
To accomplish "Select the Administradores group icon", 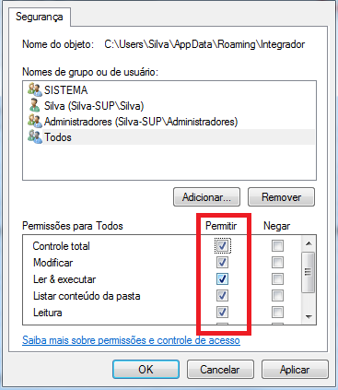I will [x=34, y=121].
